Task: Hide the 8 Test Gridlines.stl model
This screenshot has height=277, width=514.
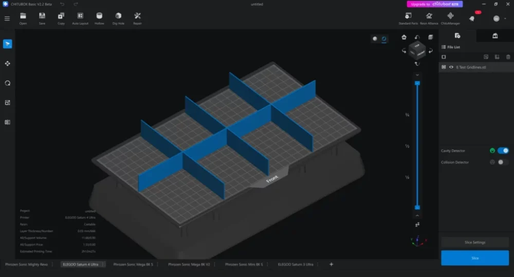Action: pyautogui.click(x=451, y=67)
